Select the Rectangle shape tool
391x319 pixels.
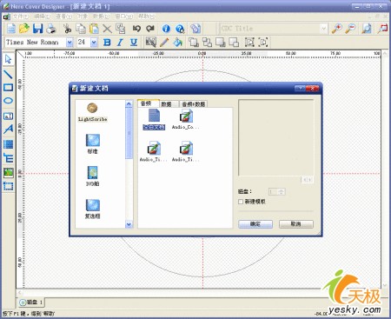pos(8,88)
